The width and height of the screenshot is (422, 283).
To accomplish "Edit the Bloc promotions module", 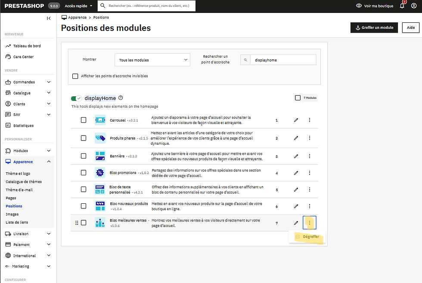I will [x=296, y=173].
